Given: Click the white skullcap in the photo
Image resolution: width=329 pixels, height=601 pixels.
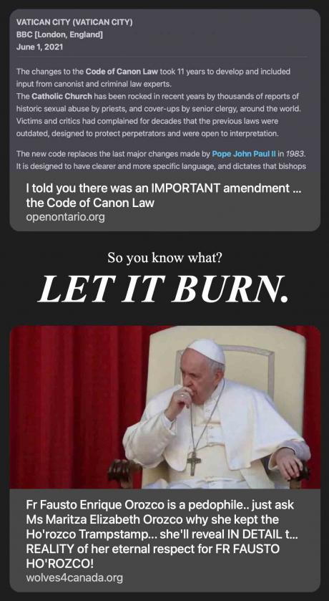Looking at the screenshot, I should (x=207, y=350).
